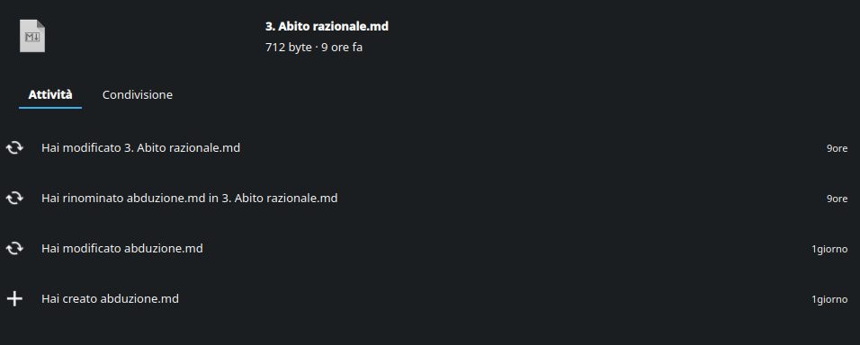Select the file title 3. Abito razionale.md
The height and width of the screenshot is (345, 860).
point(327,26)
